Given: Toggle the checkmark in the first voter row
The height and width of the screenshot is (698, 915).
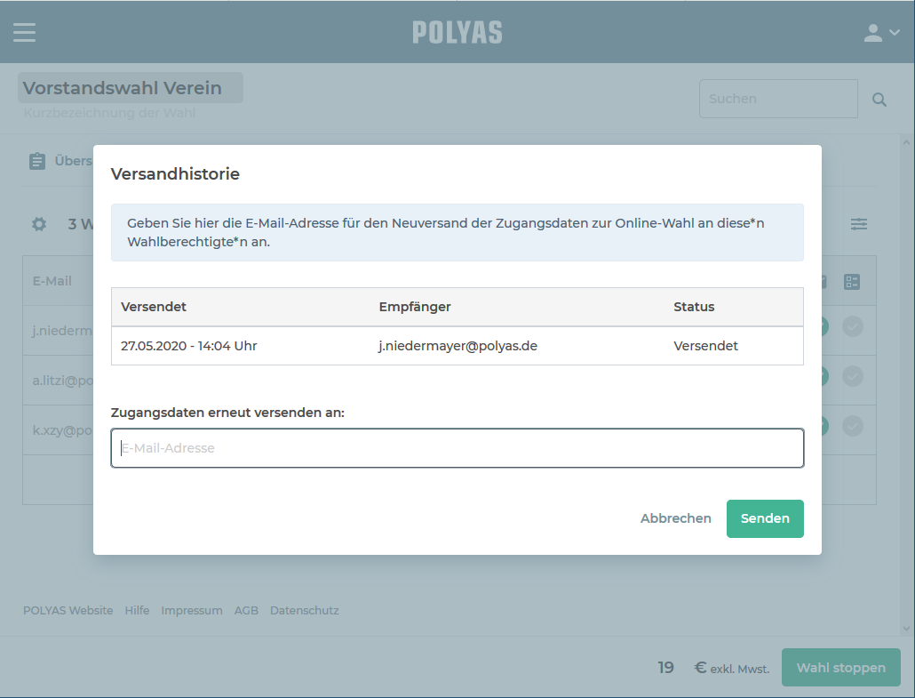Looking at the screenshot, I should tap(852, 327).
